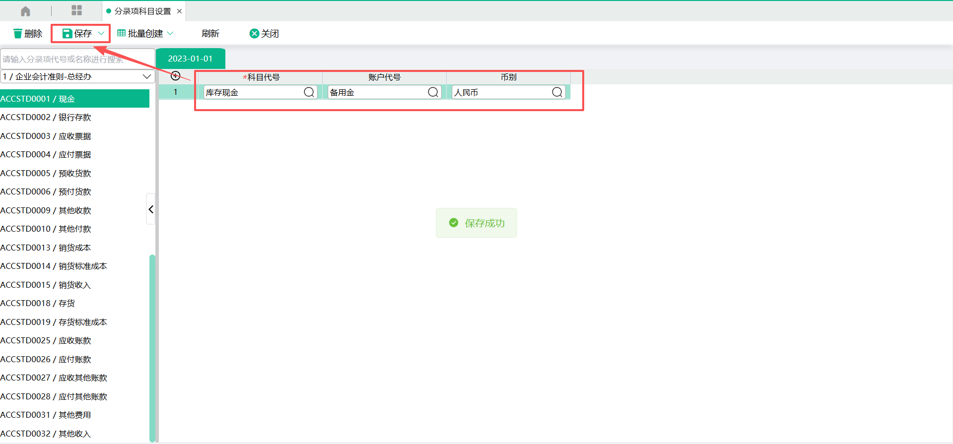Search 科目代号 with the magnifier icon
This screenshot has width=953, height=444.
(x=309, y=92)
